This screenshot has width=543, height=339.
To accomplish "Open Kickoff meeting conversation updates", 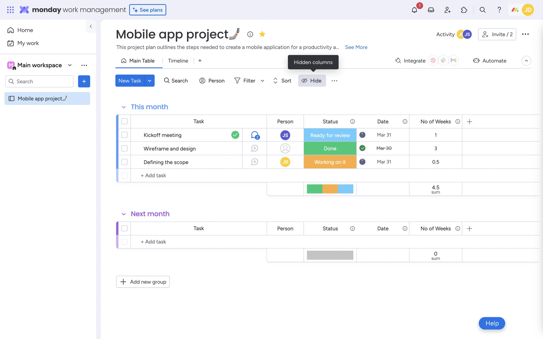I will point(255,135).
